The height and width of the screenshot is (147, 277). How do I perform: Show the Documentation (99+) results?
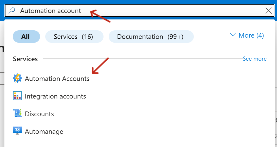click(x=151, y=37)
